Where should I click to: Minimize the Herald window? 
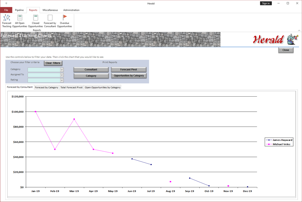279,3
